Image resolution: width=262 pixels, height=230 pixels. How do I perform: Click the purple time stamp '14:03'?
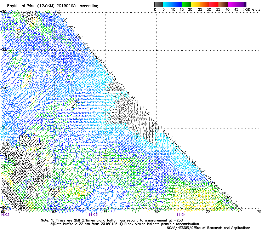coord(93,215)
